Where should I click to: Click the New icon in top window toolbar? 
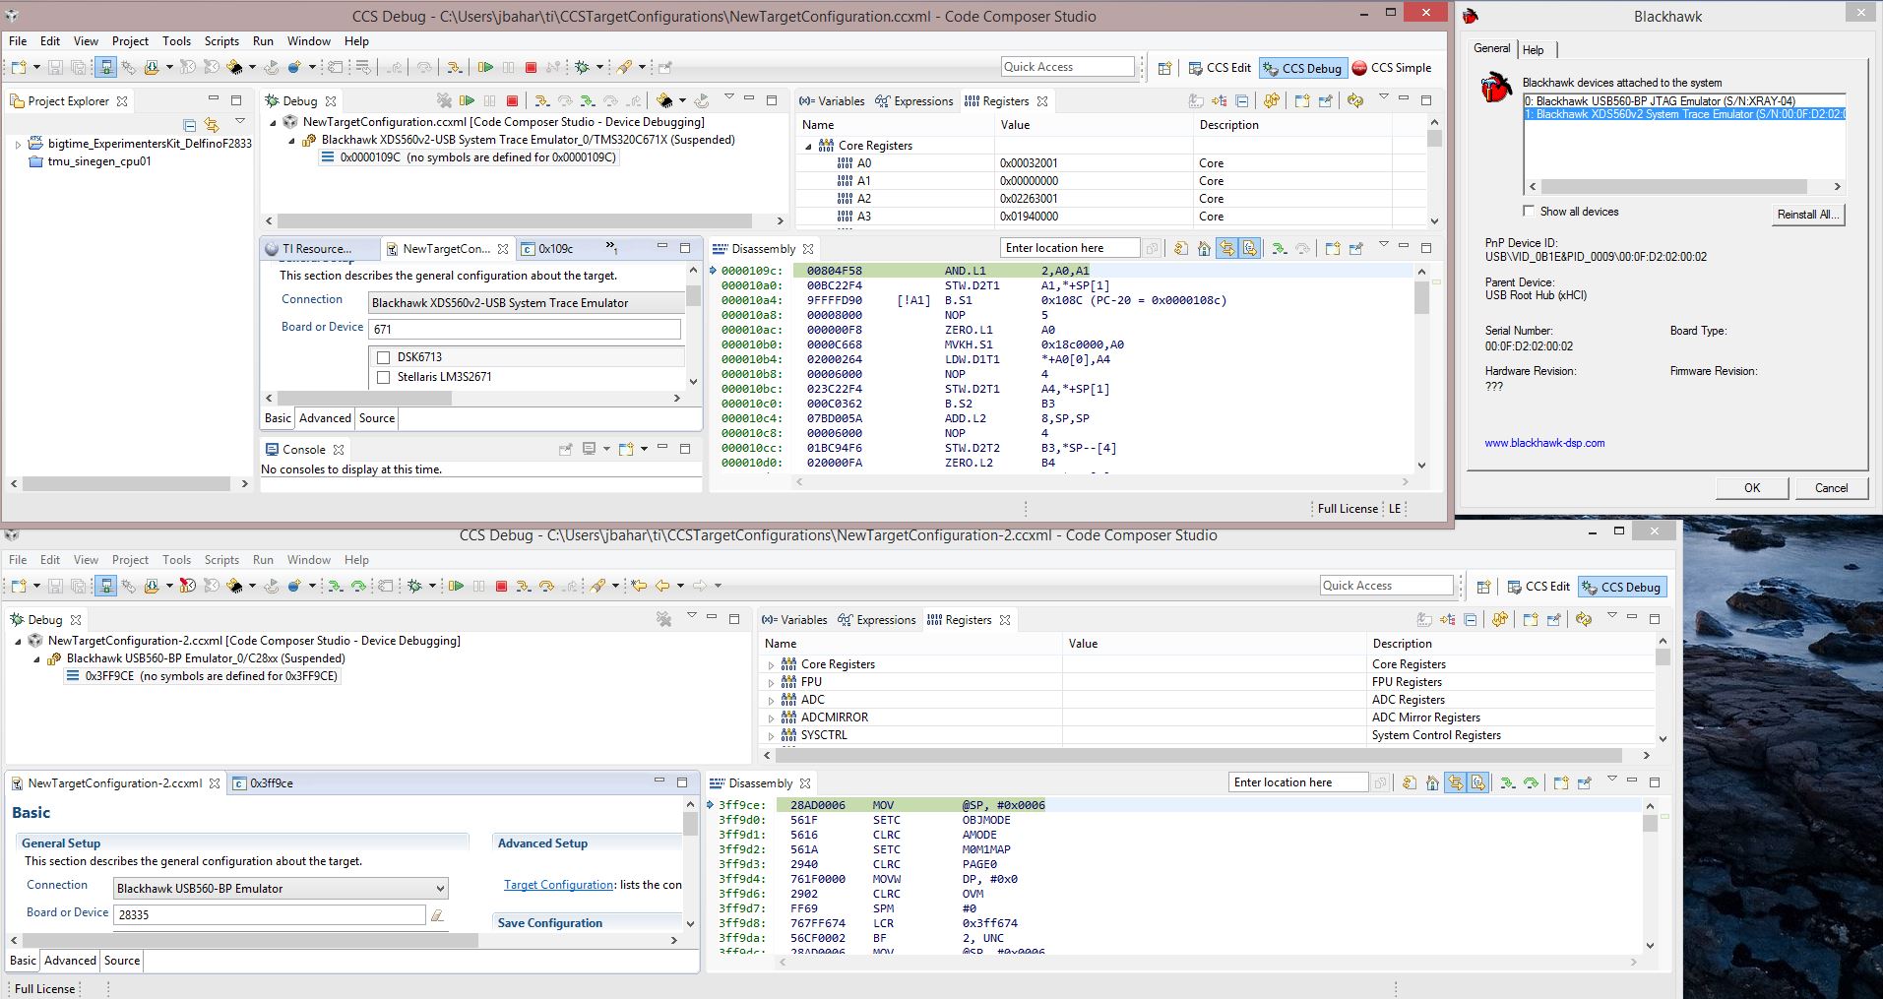pyautogui.click(x=19, y=67)
